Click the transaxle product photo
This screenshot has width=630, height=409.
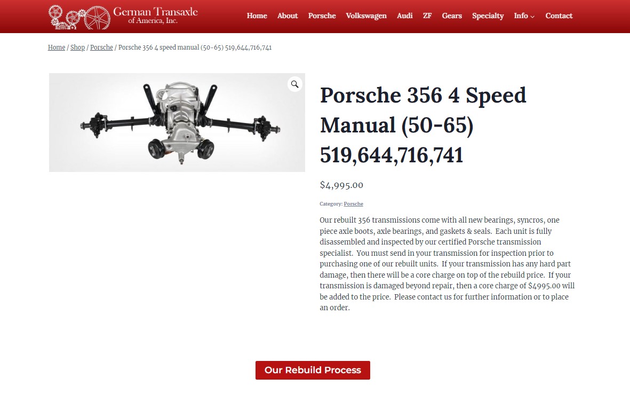coord(177,122)
